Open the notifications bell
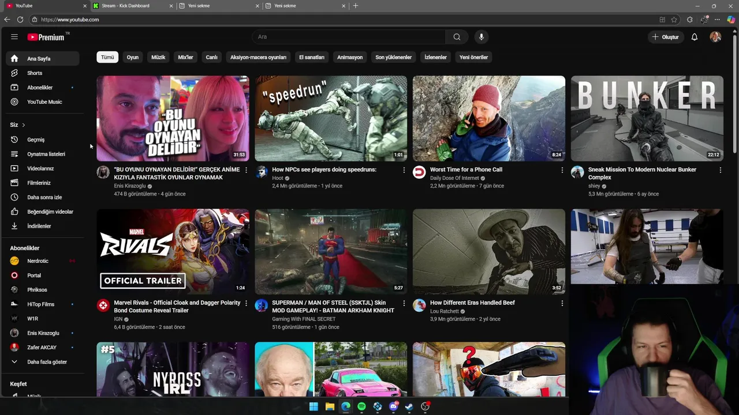 [x=695, y=37]
